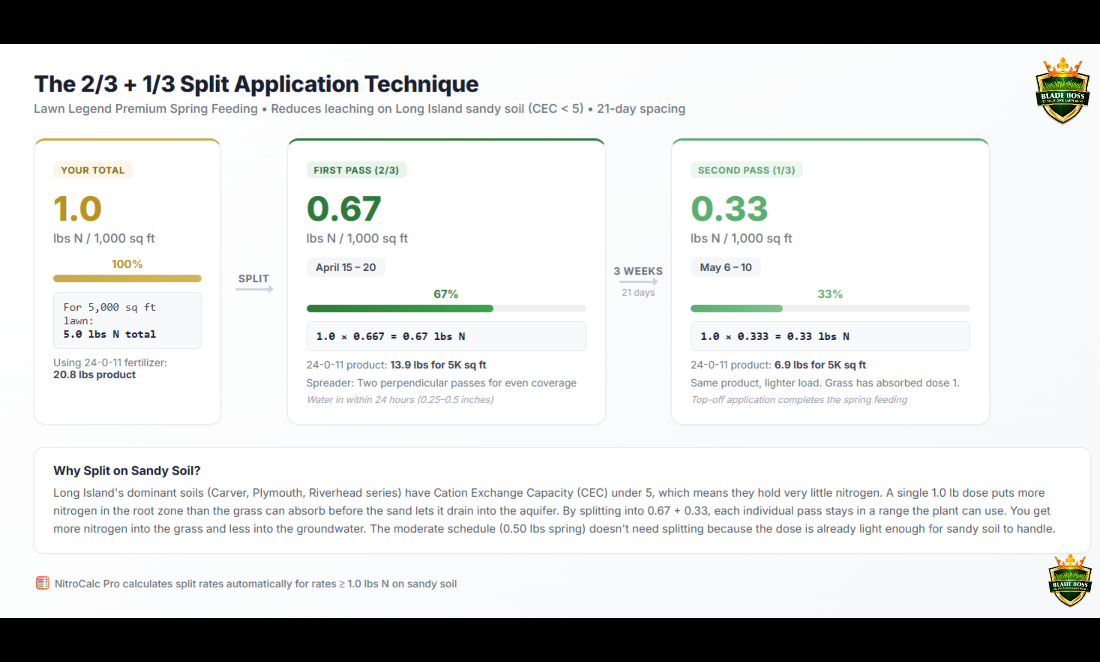Select the FIRST PASS (2/3) badge
1100x662 pixels.
356,170
